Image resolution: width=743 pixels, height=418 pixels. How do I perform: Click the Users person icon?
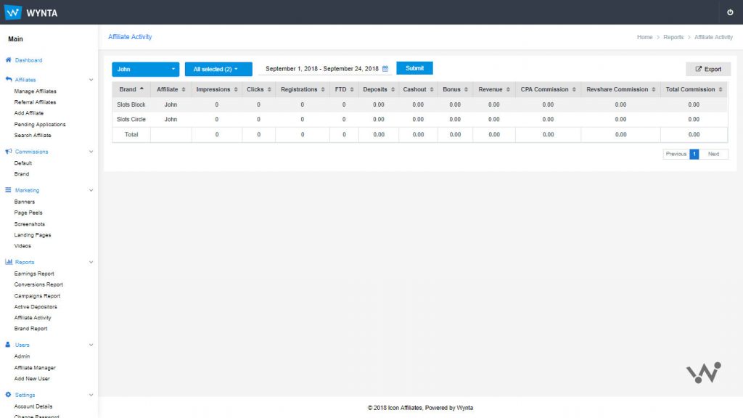[7, 345]
